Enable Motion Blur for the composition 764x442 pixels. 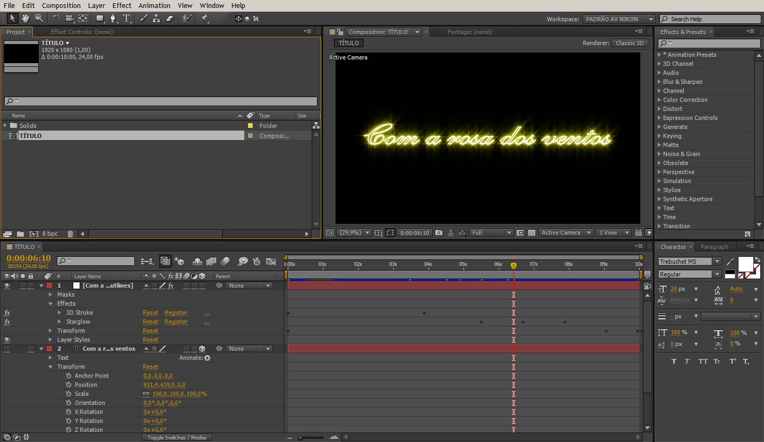click(225, 261)
